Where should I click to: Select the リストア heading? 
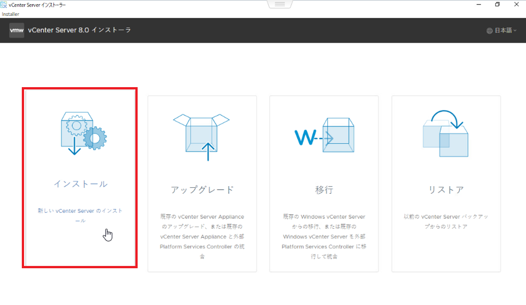click(446, 190)
